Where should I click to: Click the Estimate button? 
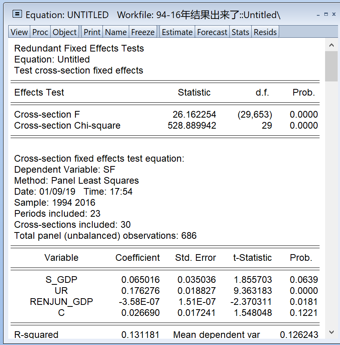click(177, 32)
